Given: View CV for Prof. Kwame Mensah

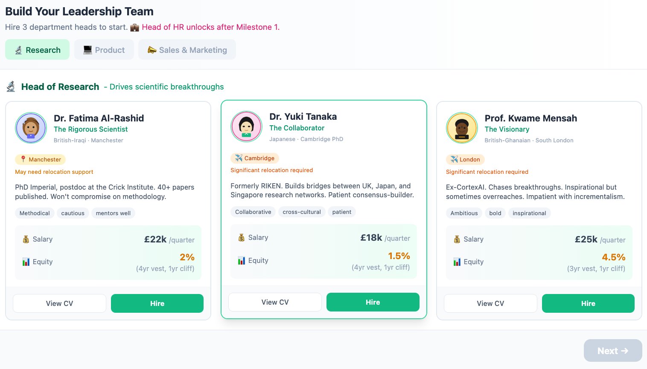Looking at the screenshot, I should point(490,303).
